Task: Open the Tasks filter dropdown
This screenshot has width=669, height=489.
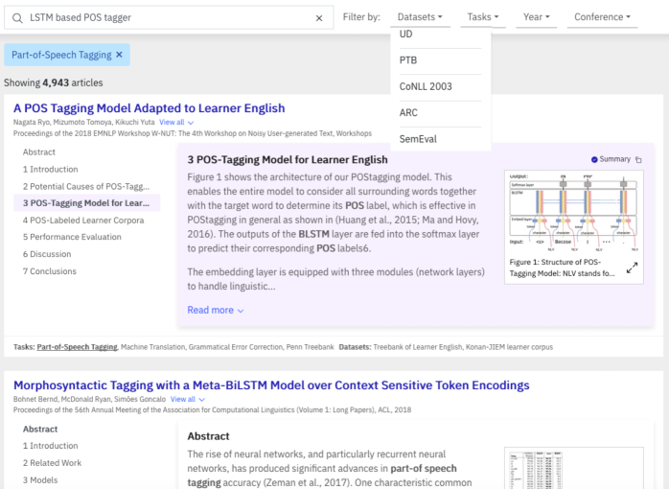Action: tap(484, 17)
